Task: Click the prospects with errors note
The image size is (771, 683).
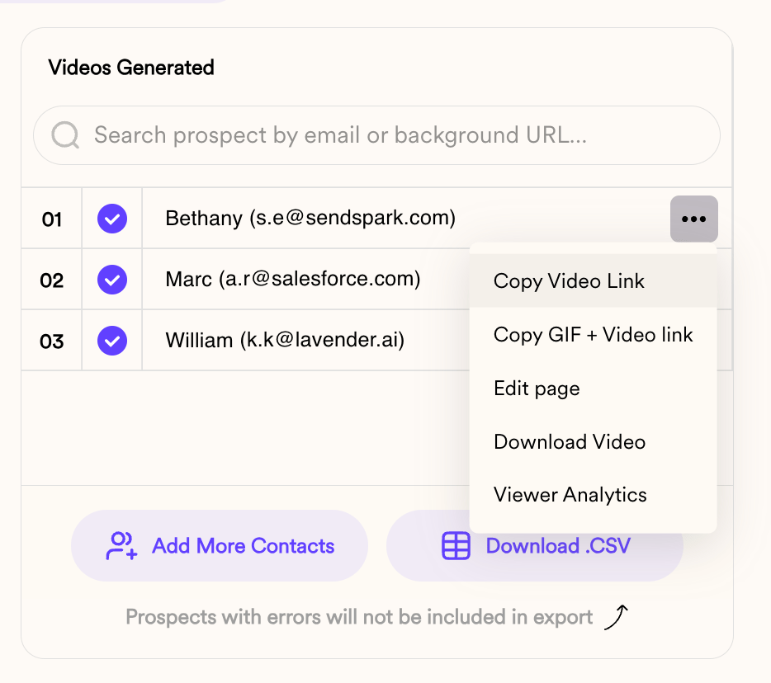Action: (x=359, y=617)
